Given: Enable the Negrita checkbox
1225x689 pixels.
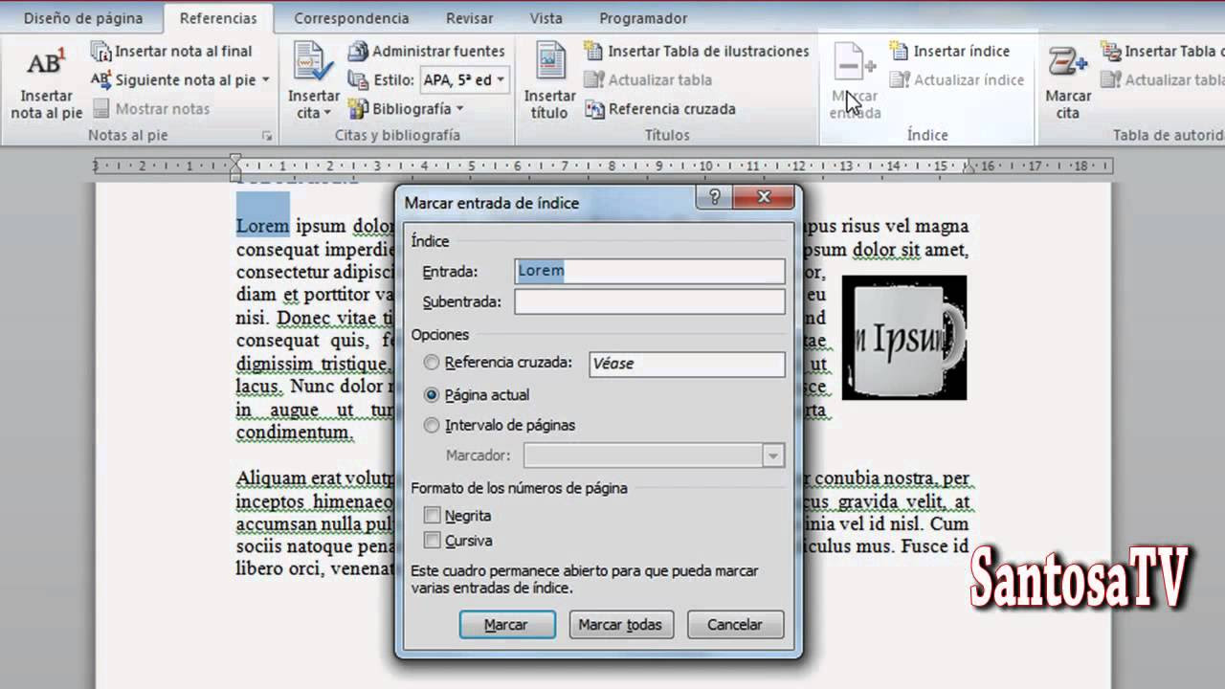Looking at the screenshot, I should coord(433,515).
